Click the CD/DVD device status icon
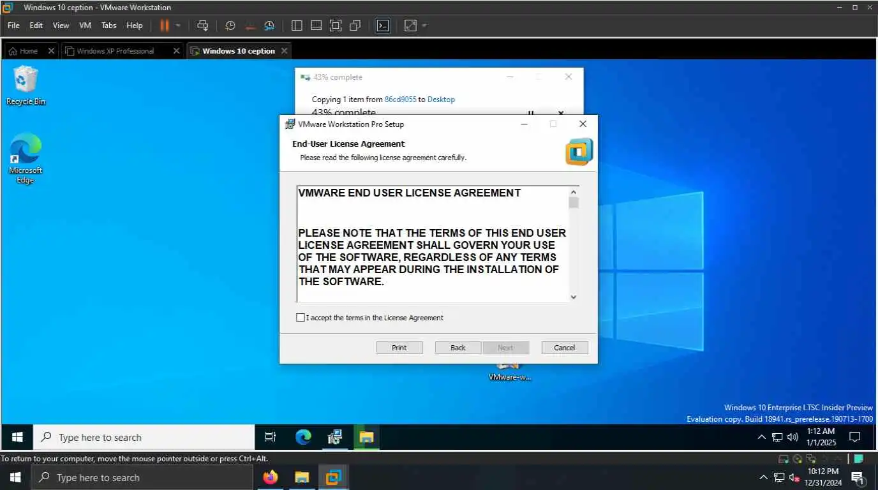The width and height of the screenshot is (878, 490). [x=798, y=459]
